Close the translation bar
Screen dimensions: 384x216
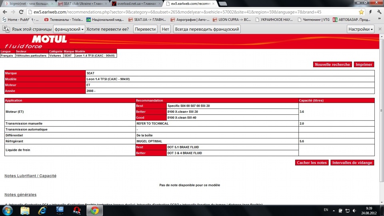(x=380, y=29)
